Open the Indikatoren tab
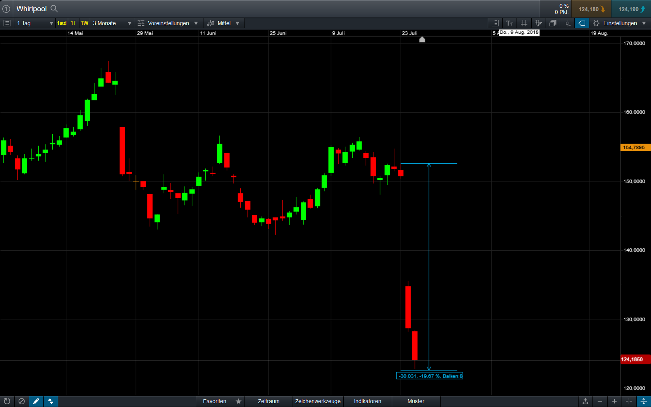Screen dimensions: 651x407 tap(367, 401)
